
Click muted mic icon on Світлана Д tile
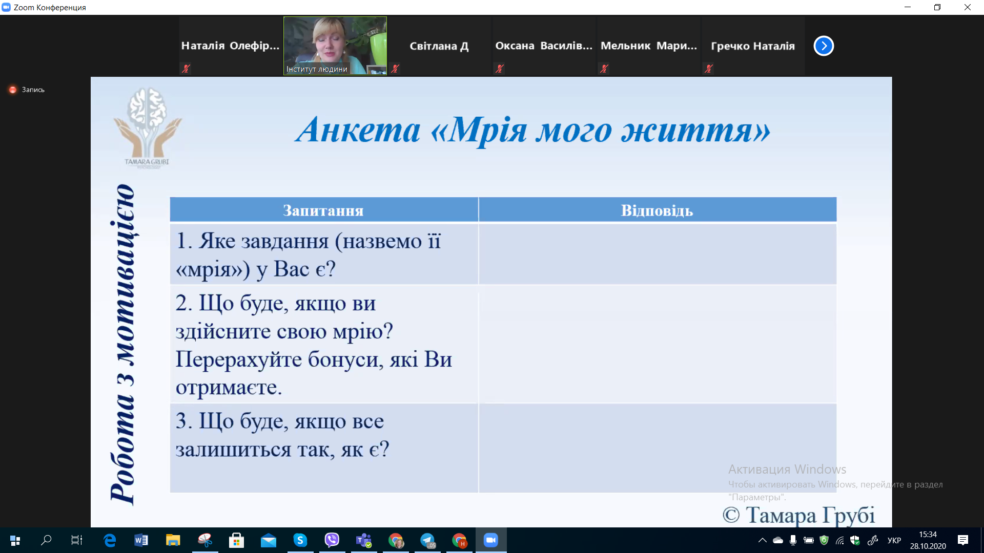[395, 69]
